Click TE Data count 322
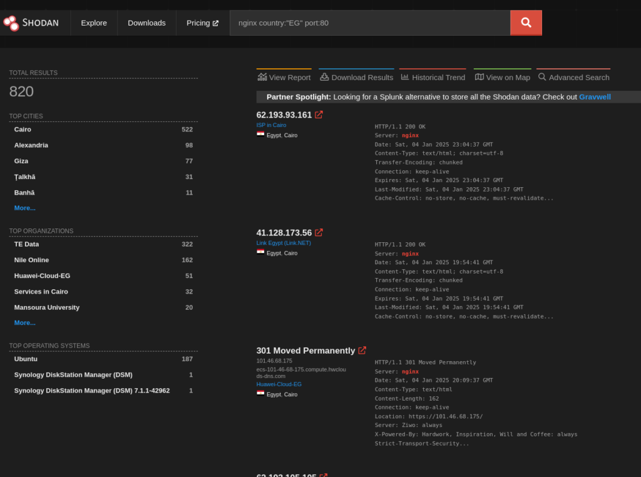The height and width of the screenshot is (477, 641). (187, 244)
